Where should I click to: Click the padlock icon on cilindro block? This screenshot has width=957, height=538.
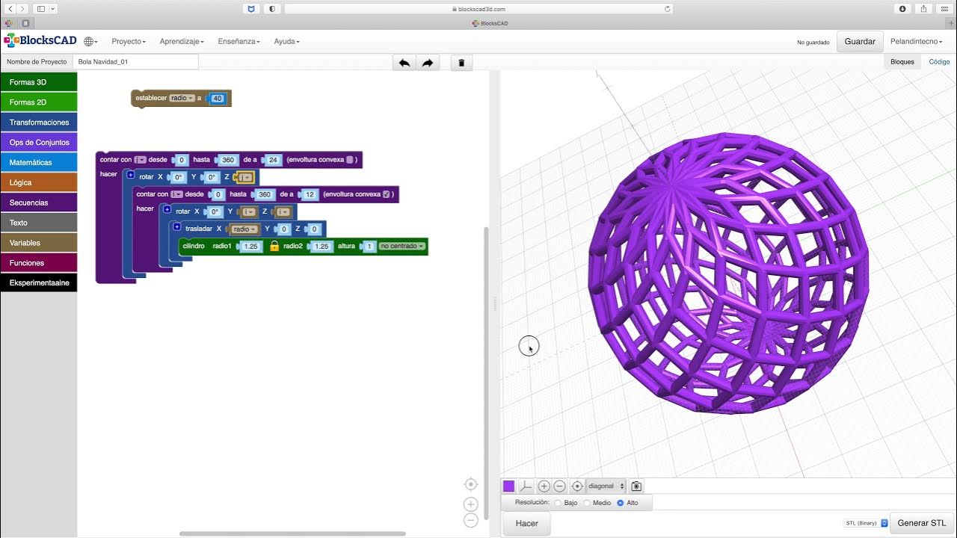(x=274, y=246)
